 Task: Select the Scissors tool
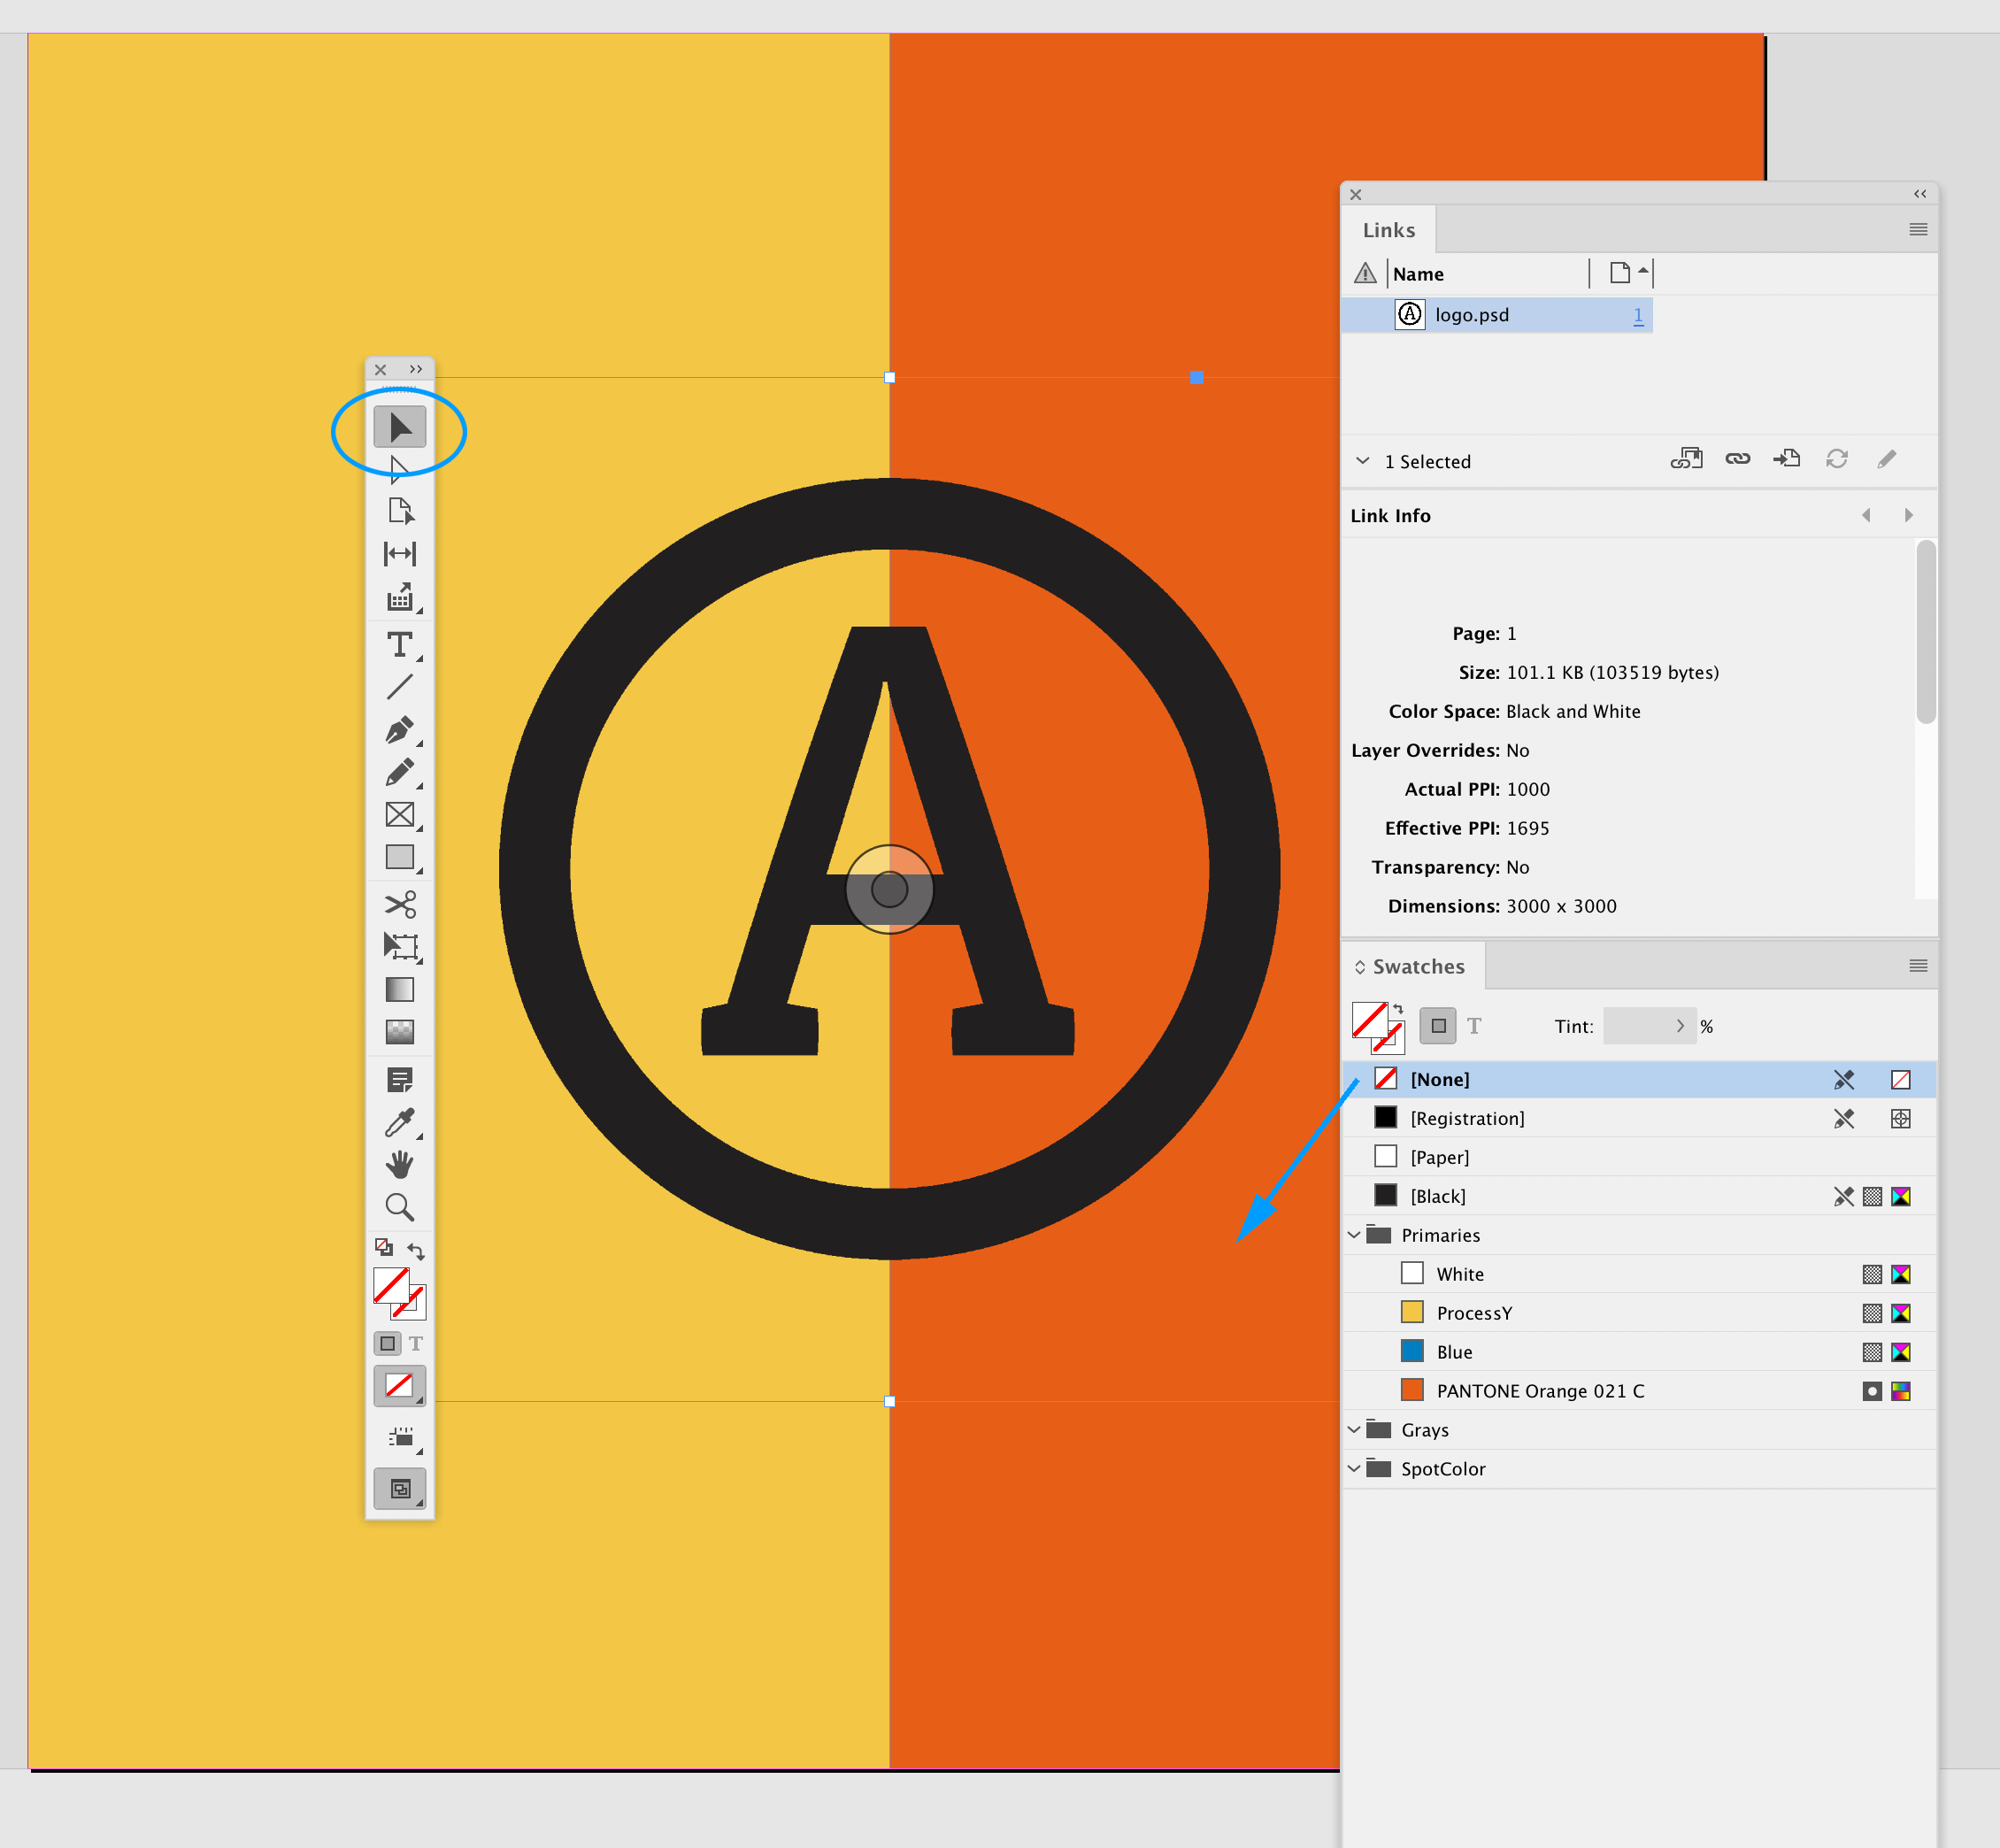tap(400, 905)
